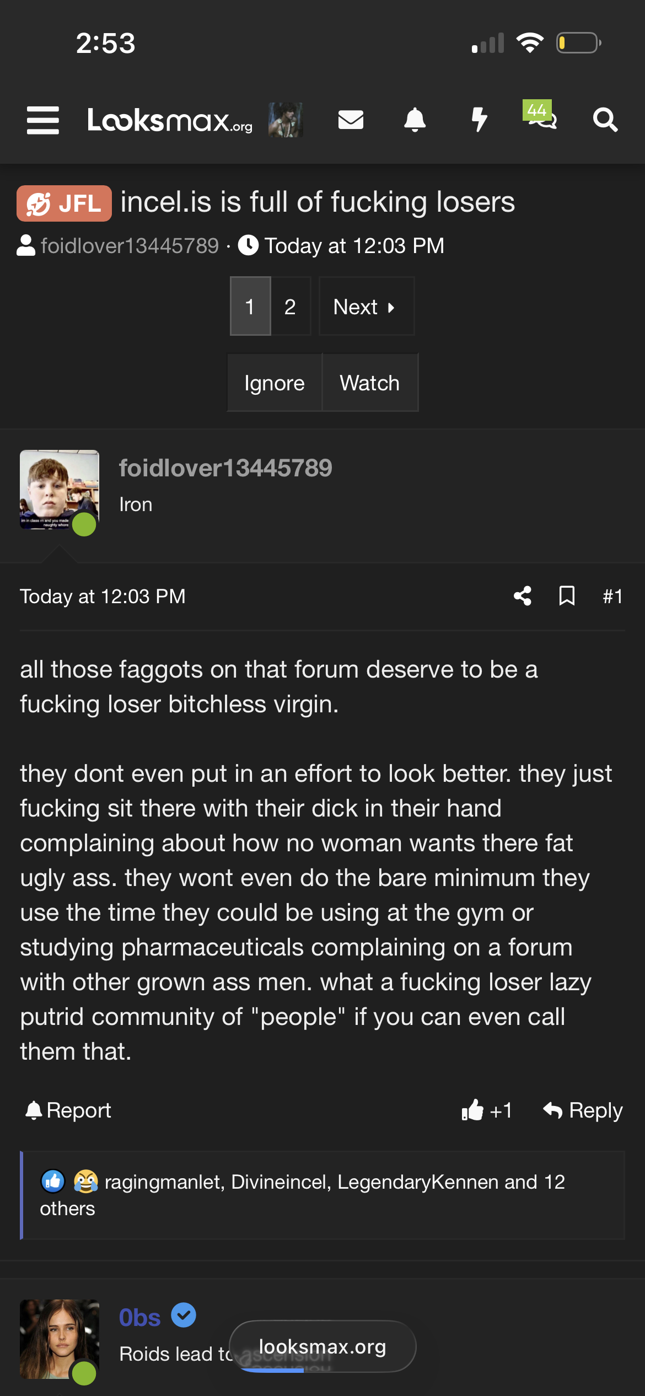Open foidlover13445789 profile name link
Screen dimensions: 645x1396
coord(225,468)
